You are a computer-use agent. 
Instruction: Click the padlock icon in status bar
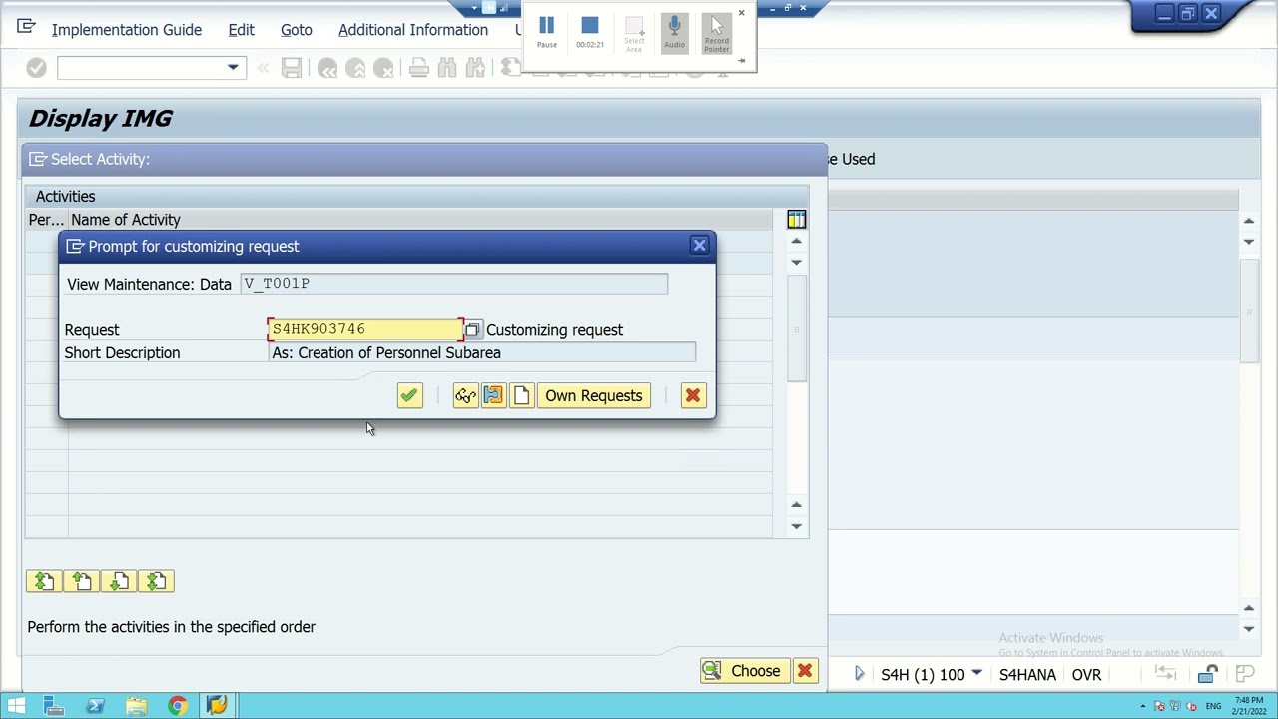click(x=1208, y=675)
